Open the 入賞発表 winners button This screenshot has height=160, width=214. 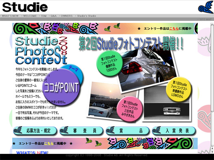(x=174, y=131)
